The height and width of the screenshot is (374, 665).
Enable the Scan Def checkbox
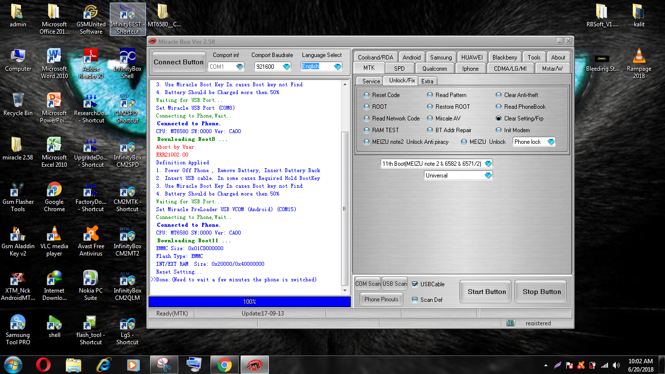click(415, 300)
